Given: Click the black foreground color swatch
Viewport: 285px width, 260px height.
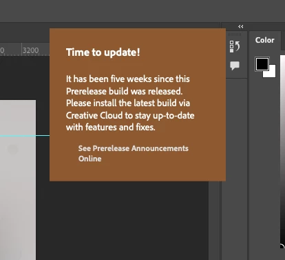Looking at the screenshot, I should [262, 64].
